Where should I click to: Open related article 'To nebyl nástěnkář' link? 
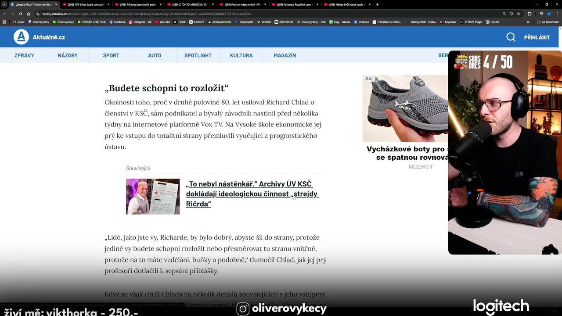tap(252, 194)
